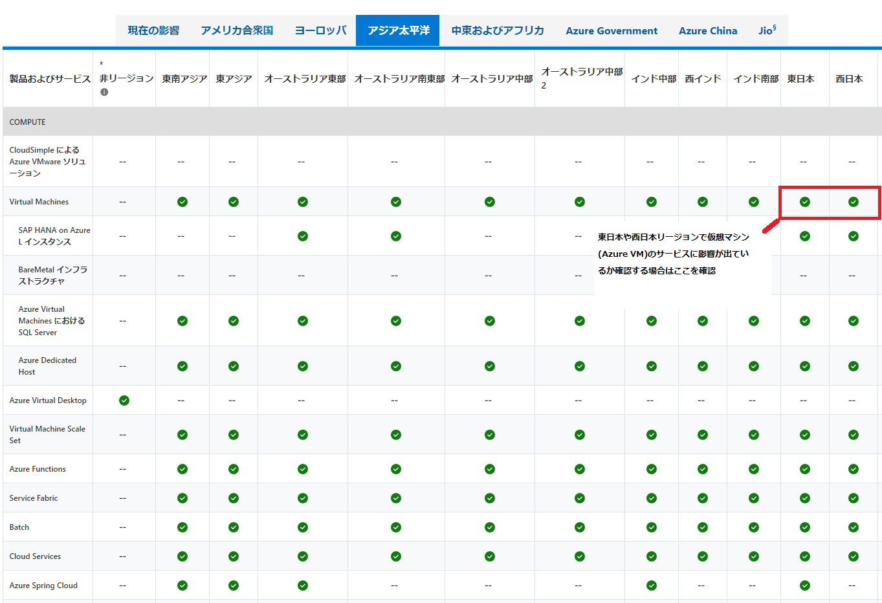The image size is (882, 603).
Task: Click Virtual Machines checkmark under 東アジア
Action: 234,202
